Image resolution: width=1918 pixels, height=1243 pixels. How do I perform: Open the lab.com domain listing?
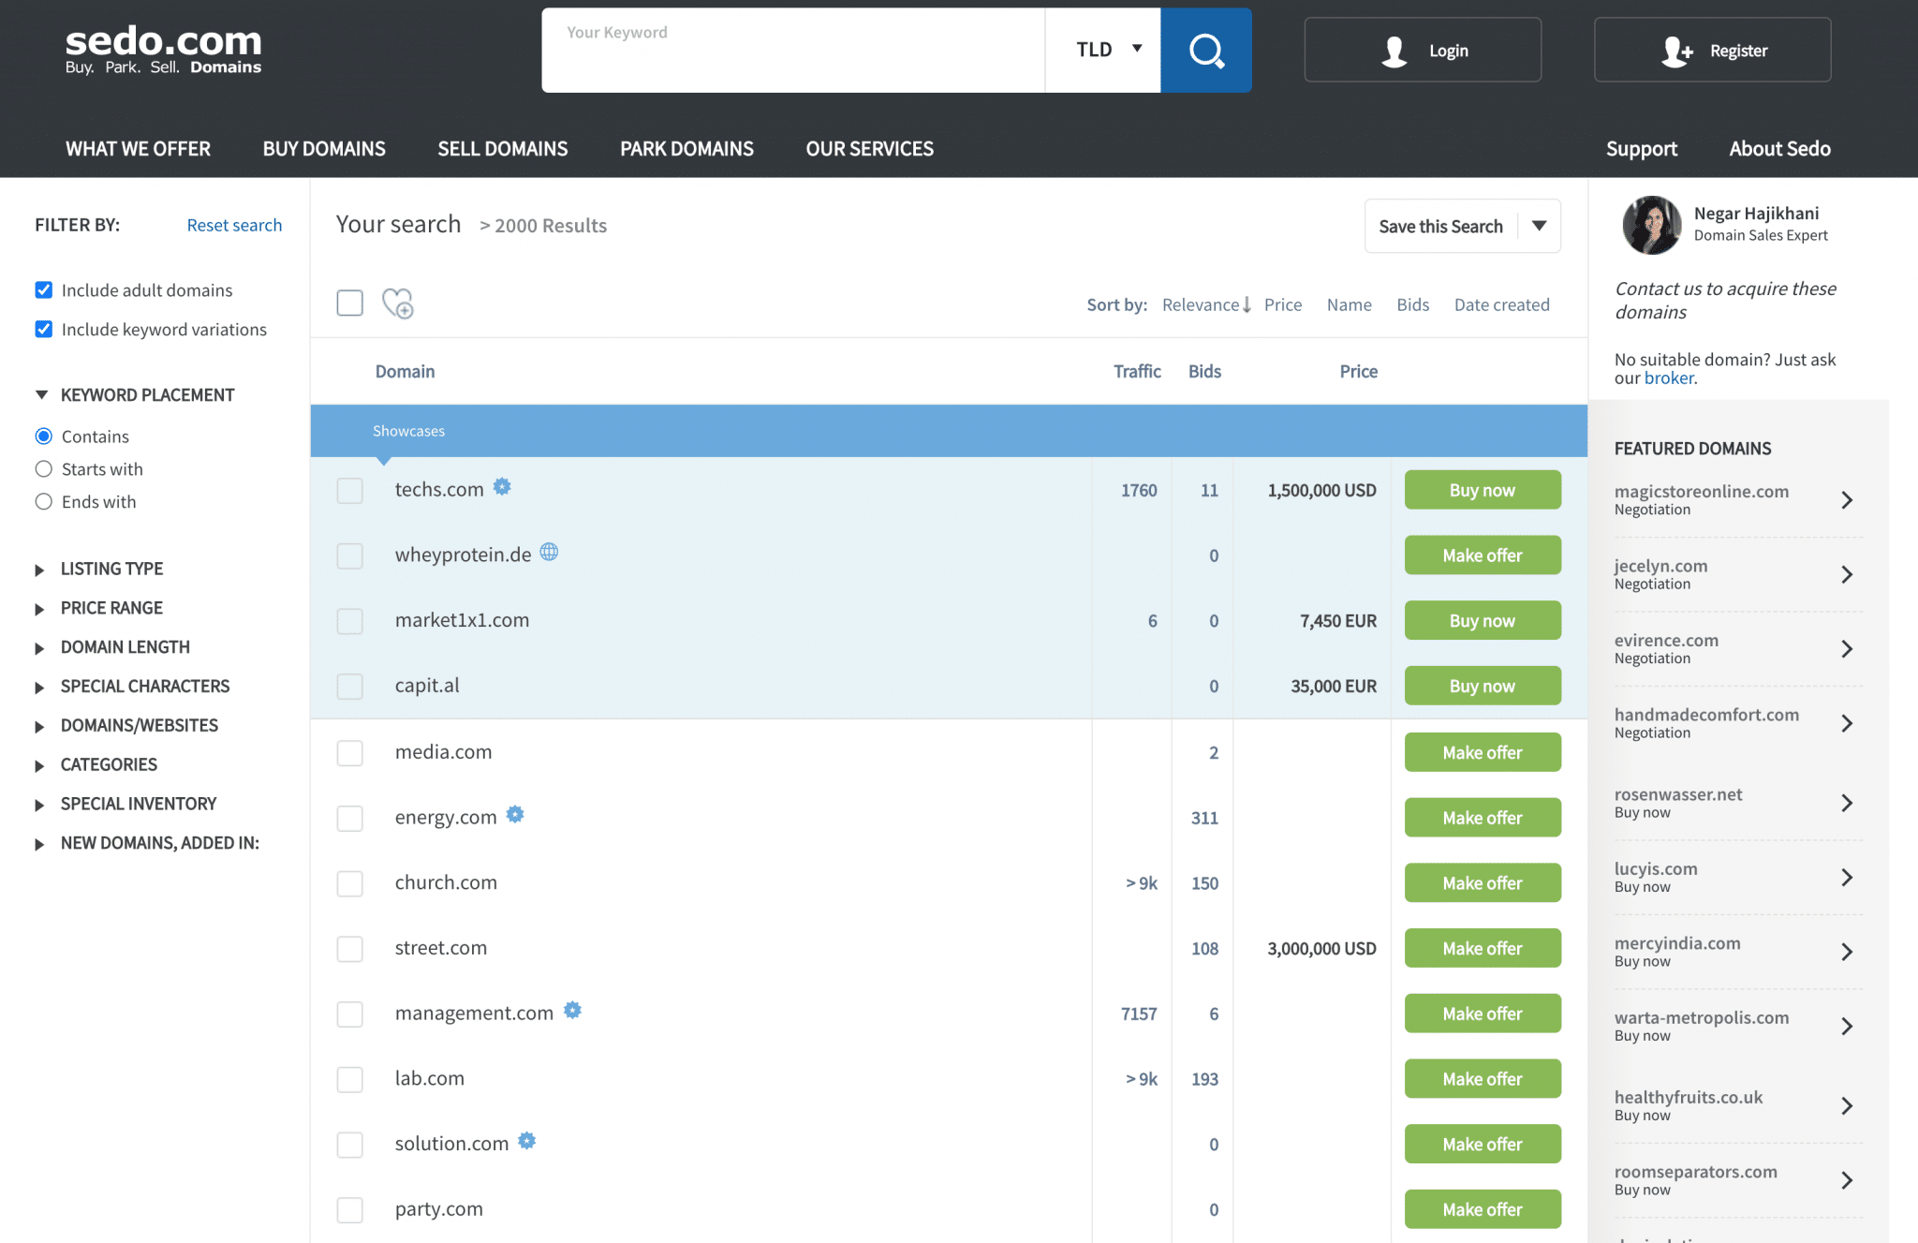(429, 1078)
